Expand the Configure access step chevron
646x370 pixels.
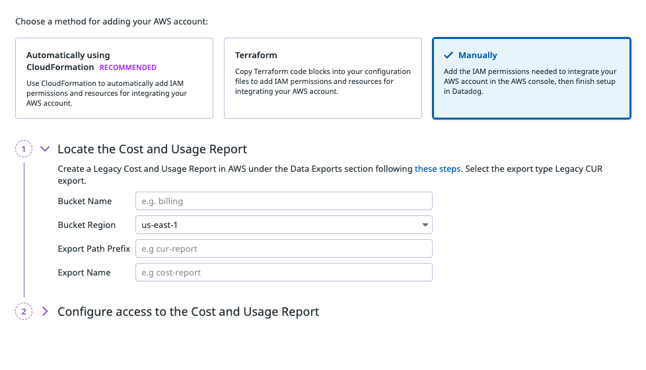(45, 312)
